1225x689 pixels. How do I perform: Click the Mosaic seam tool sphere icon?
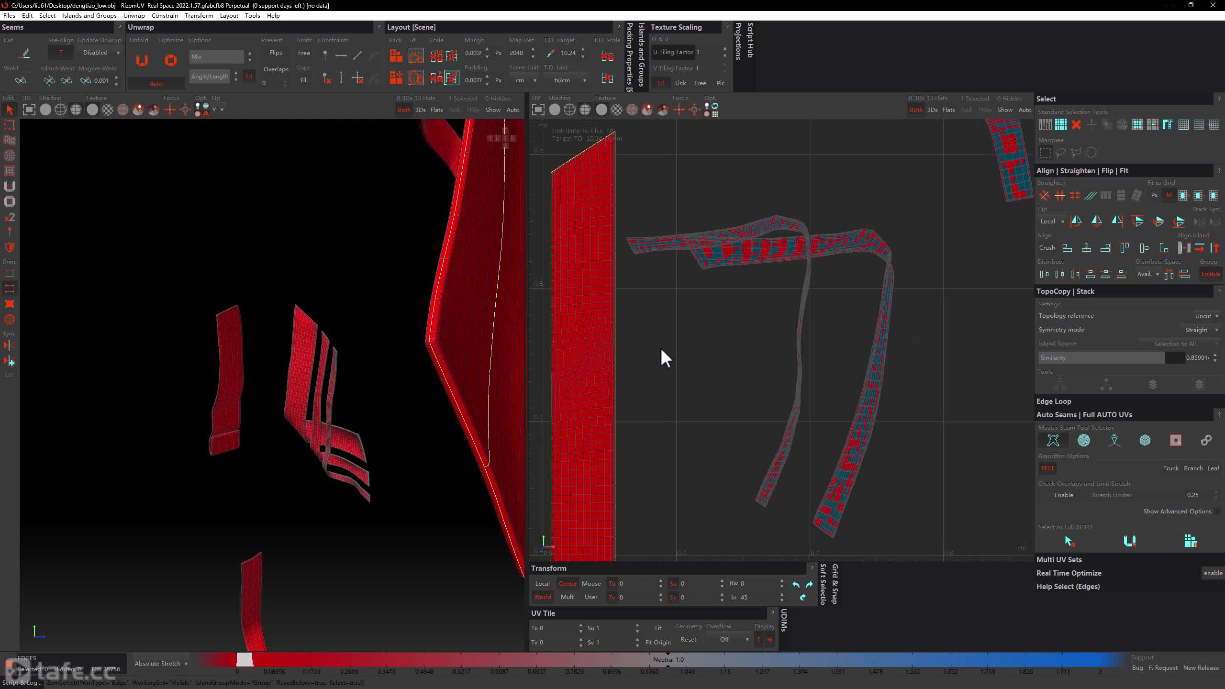point(1084,440)
